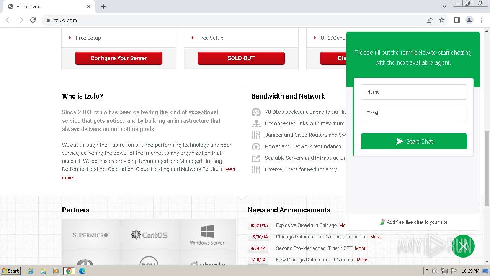The width and height of the screenshot is (490, 276).
Task: Open browser side panel icon
Action: (457, 20)
